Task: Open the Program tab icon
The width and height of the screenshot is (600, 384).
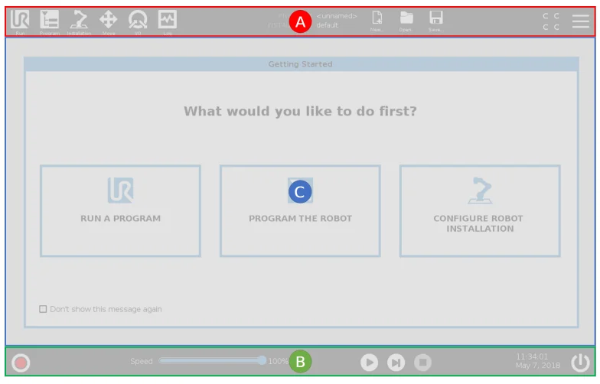Action: click(x=50, y=21)
